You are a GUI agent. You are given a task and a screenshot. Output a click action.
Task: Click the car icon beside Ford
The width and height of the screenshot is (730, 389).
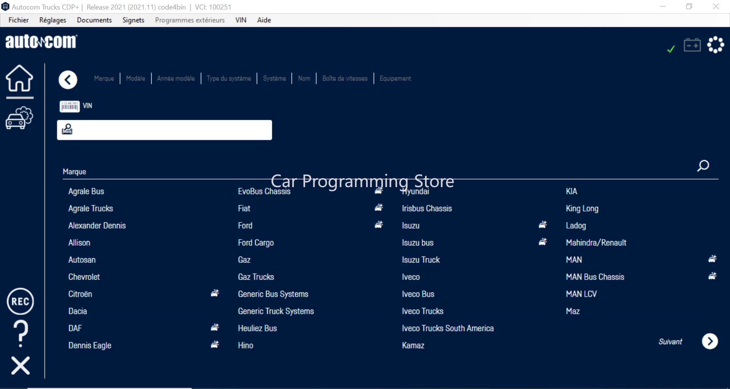[x=379, y=225]
